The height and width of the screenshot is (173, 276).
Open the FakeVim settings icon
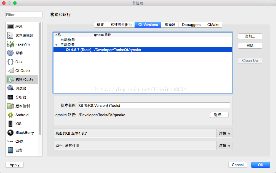[10, 44]
